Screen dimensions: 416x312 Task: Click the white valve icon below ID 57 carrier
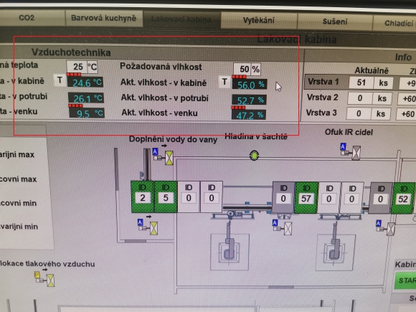(288, 228)
